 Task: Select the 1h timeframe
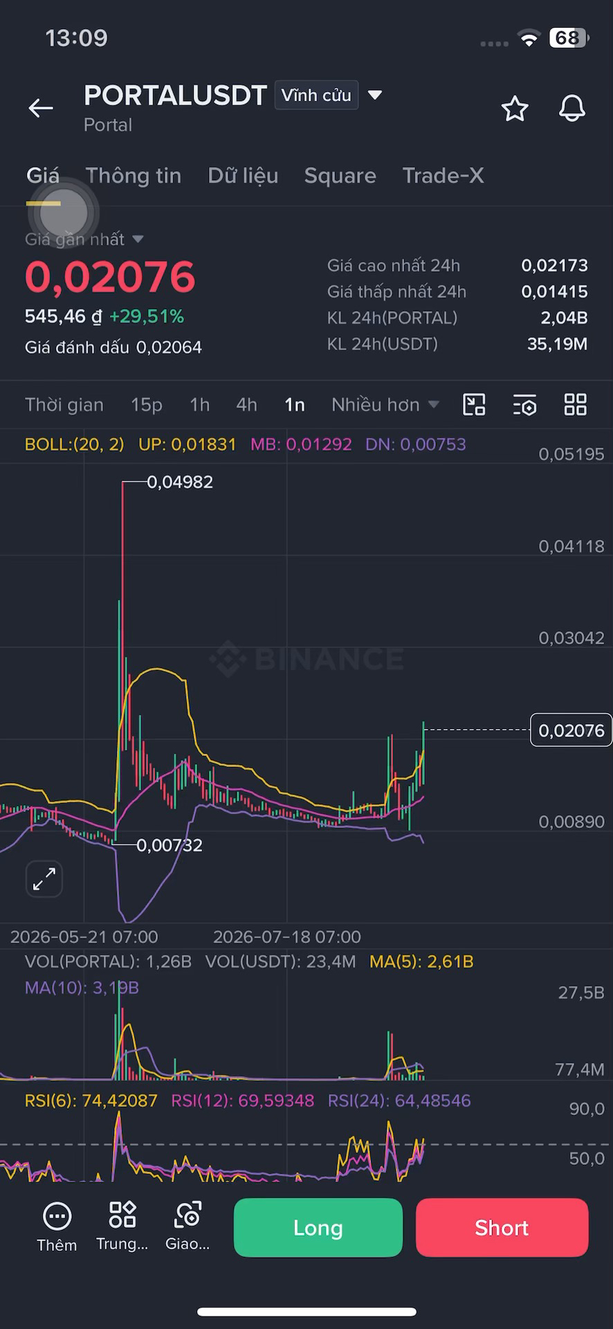click(200, 405)
